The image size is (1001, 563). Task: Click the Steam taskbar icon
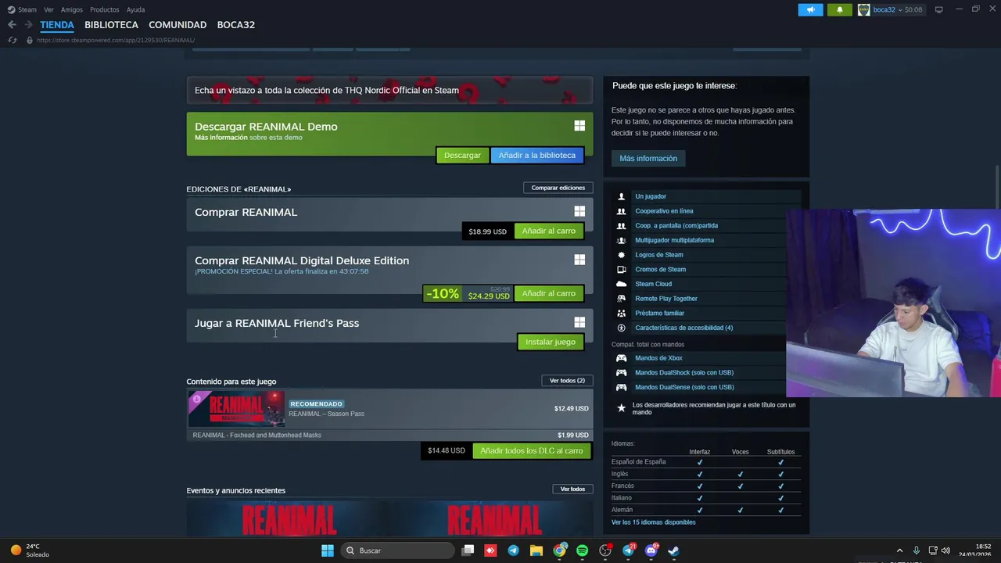click(x=673, y=550)
